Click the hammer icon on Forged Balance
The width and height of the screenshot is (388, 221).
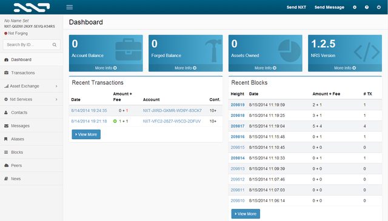click(x=213, y=50)
